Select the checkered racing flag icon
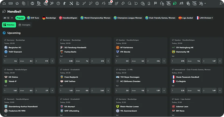Viewport: 224px width, 117px height. pos(155,3)
